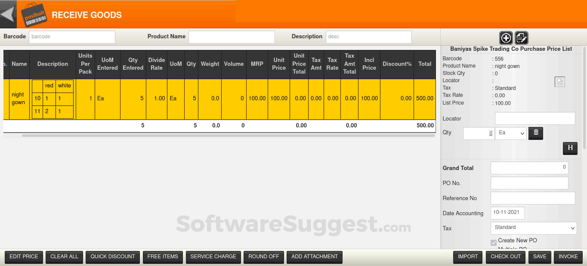Open history with the H icon
587x266 pixels.
click(570, 148)
